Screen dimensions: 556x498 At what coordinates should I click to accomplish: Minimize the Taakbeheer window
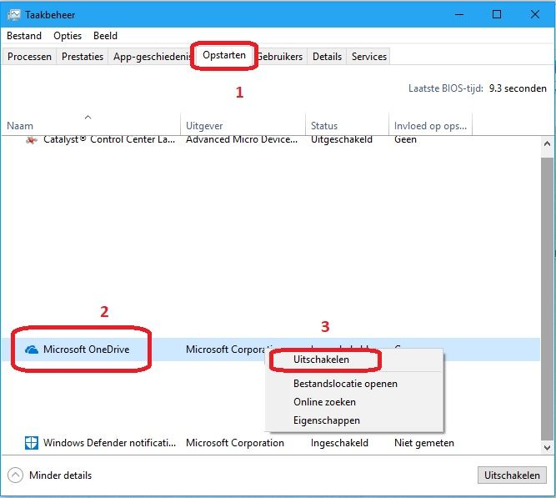[x=459, y=14]
